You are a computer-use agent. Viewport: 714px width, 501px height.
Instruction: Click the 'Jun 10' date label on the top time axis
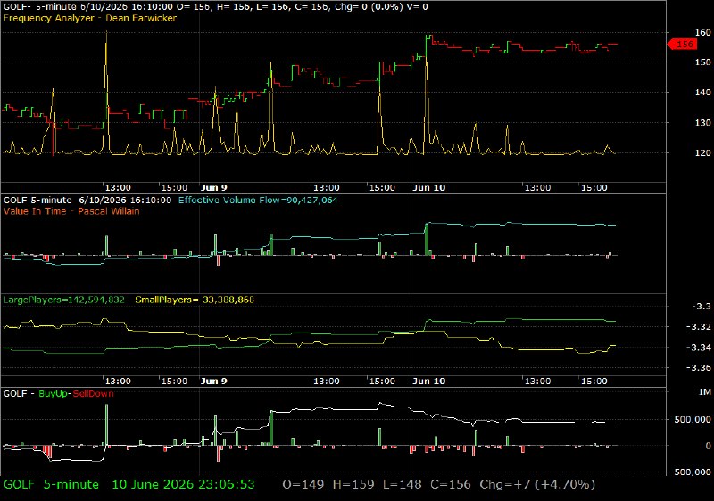[x=428, y=188]
